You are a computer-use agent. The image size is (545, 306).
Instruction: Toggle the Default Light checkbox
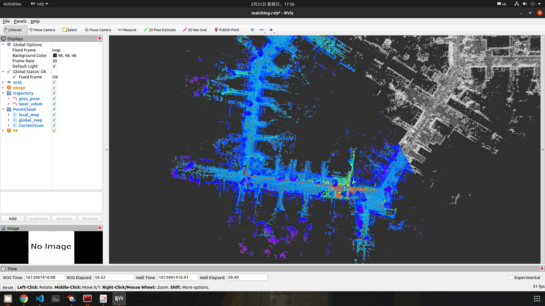(x=54, y=66)
